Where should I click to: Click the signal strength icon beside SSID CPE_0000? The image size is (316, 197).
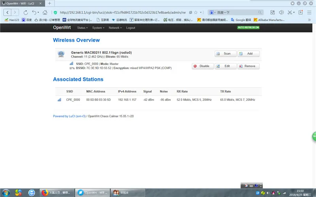pos(71,63)
